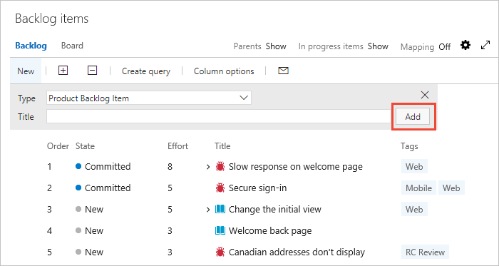Click the gray New state dot in row 4
Screen dimensions: 499x266
point(78,230)
